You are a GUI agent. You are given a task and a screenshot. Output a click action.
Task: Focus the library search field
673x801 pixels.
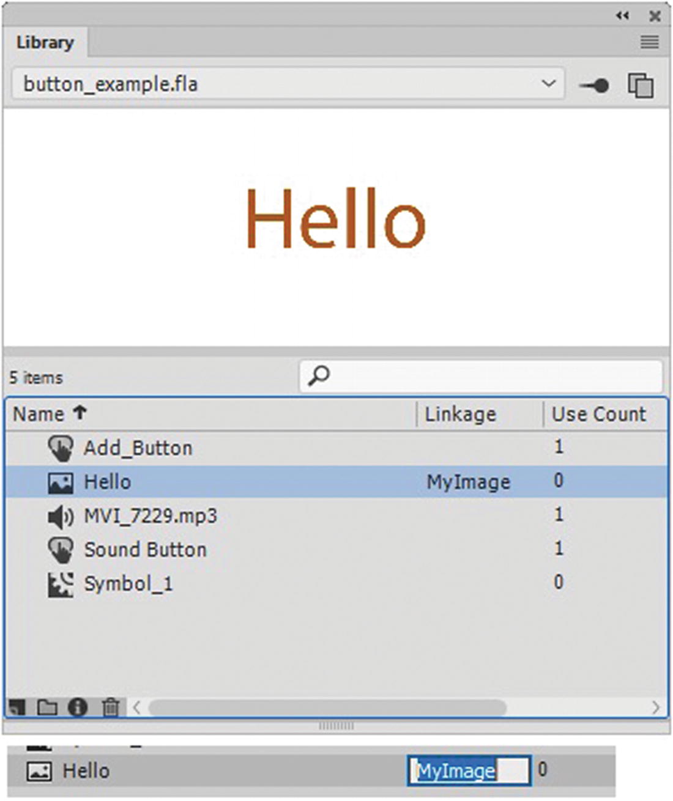pos(481,377)
